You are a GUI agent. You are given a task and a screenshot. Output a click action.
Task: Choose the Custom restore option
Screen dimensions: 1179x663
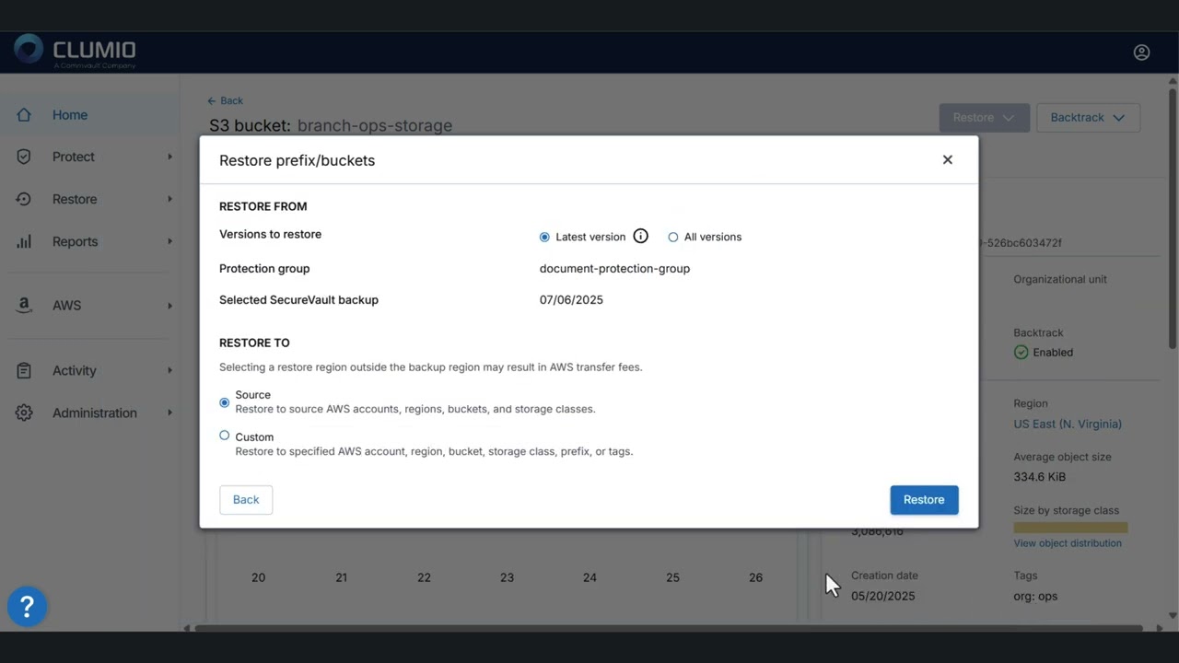(224, 436)
